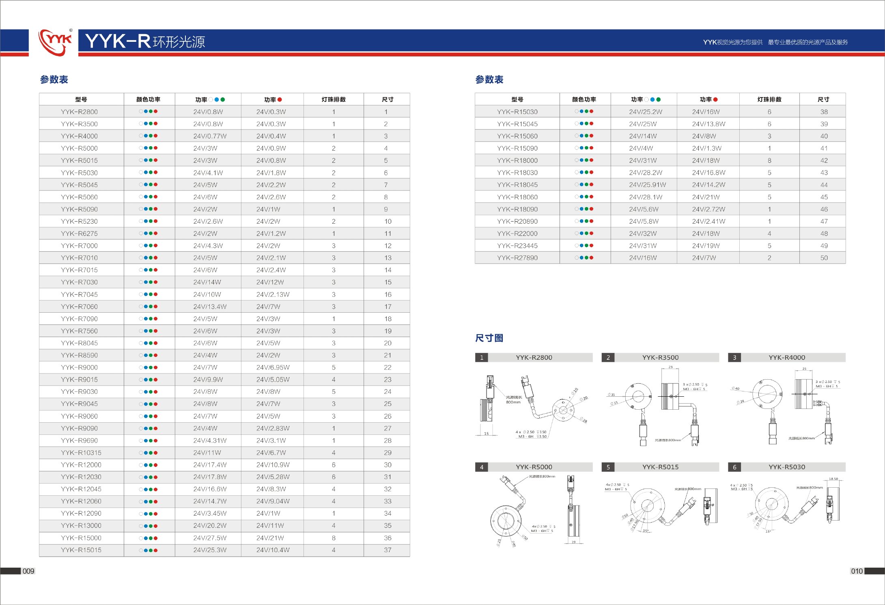Click the color dots in the YYK-R27890 row
The image size is (885, 605).
coord(584,258)
